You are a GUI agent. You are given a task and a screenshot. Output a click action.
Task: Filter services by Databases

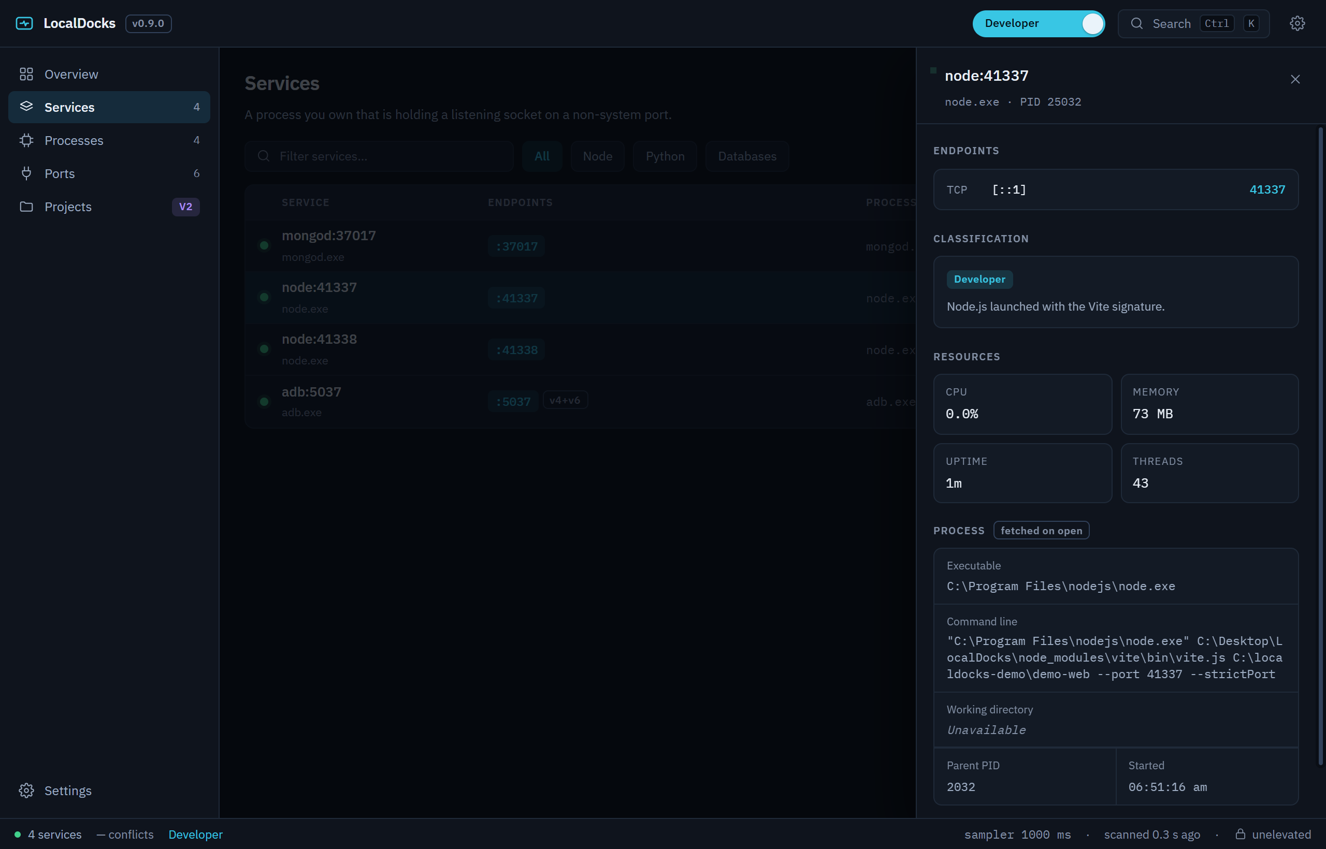click(x=747, y=156)
